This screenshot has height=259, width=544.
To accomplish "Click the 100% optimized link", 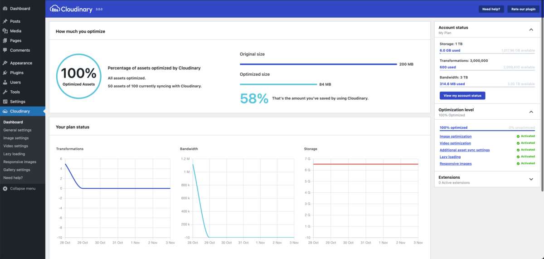I will click(x=453, y=127).
